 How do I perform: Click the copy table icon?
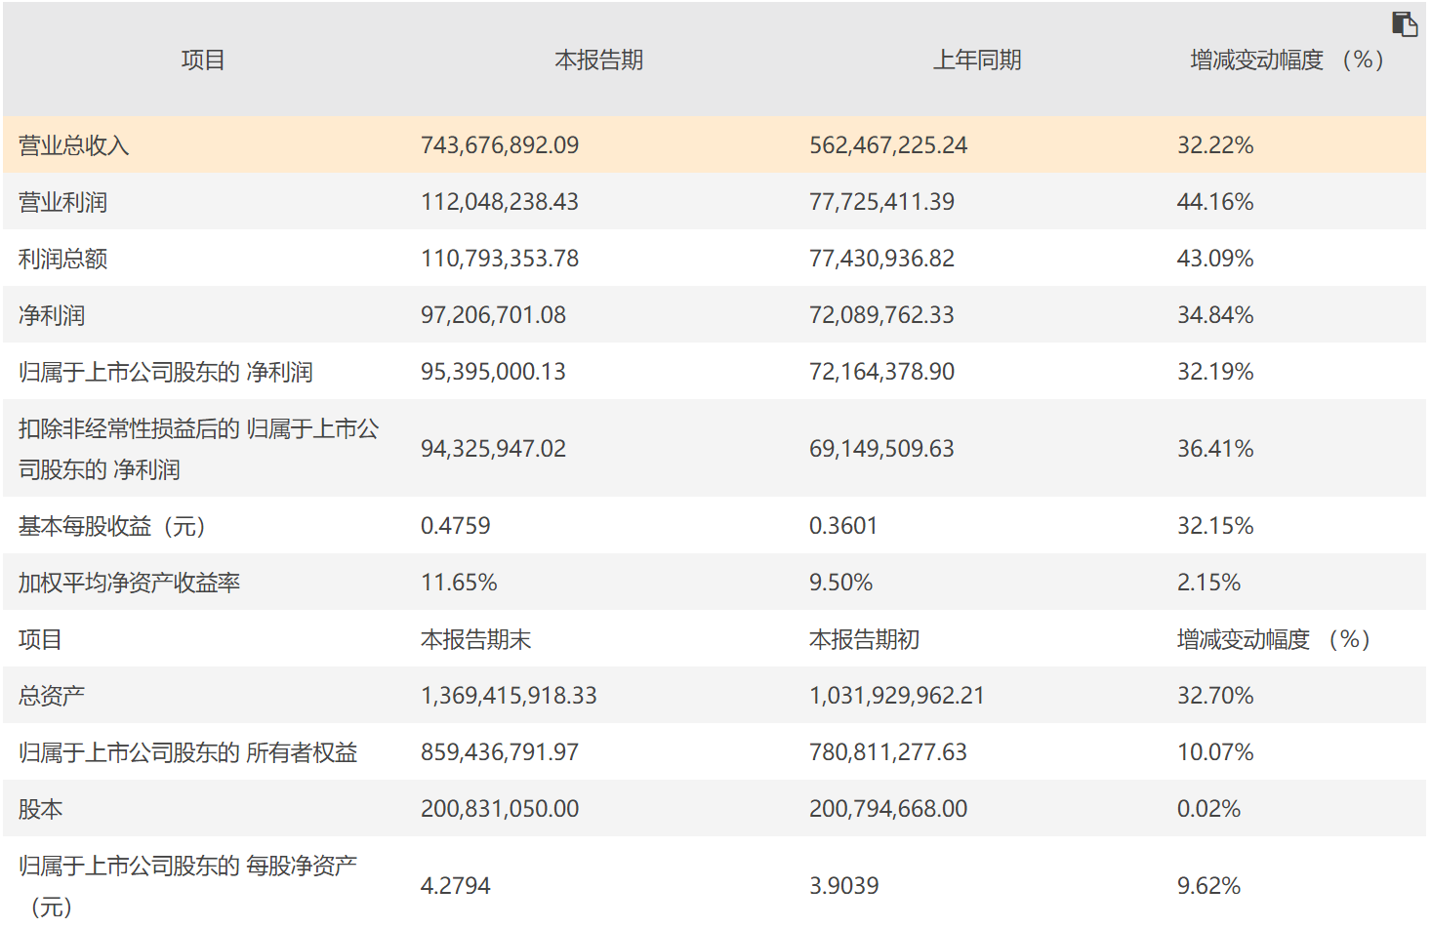(x=1404, y=24)
